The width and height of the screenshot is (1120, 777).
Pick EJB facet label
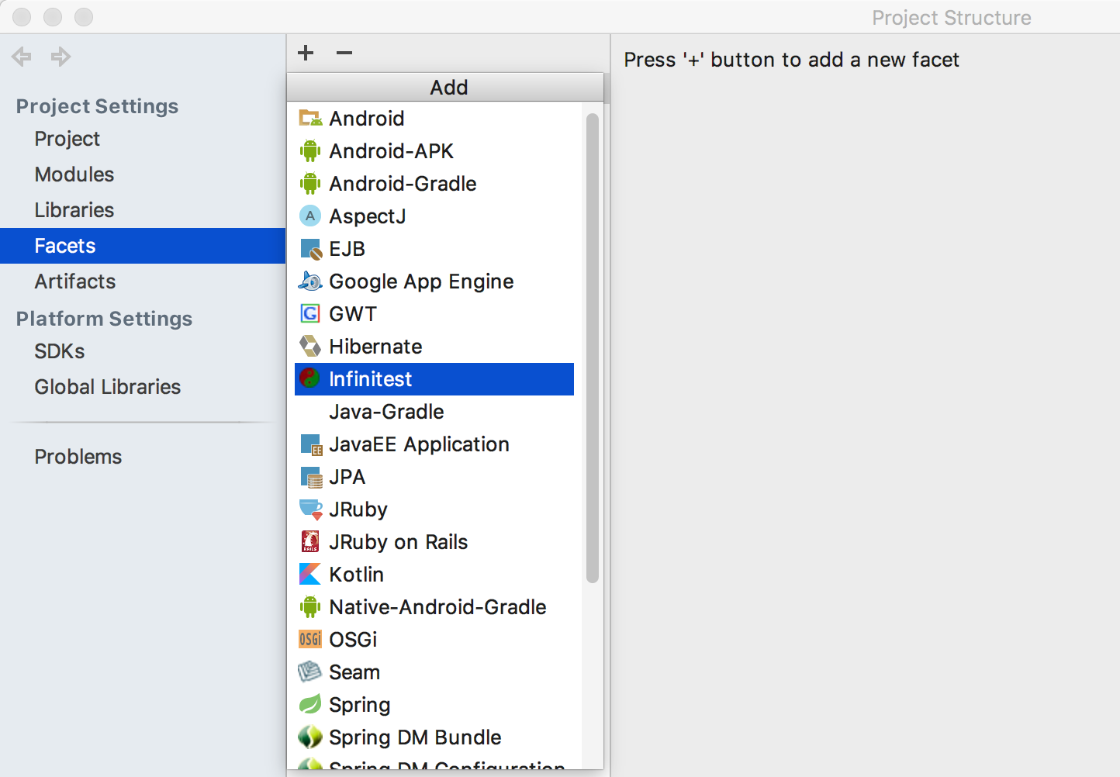(347, 249)
